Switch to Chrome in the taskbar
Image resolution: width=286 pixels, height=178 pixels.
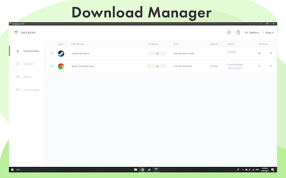(143, 170)
